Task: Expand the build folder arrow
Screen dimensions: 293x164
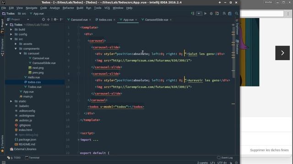Action: coord(11,30)
